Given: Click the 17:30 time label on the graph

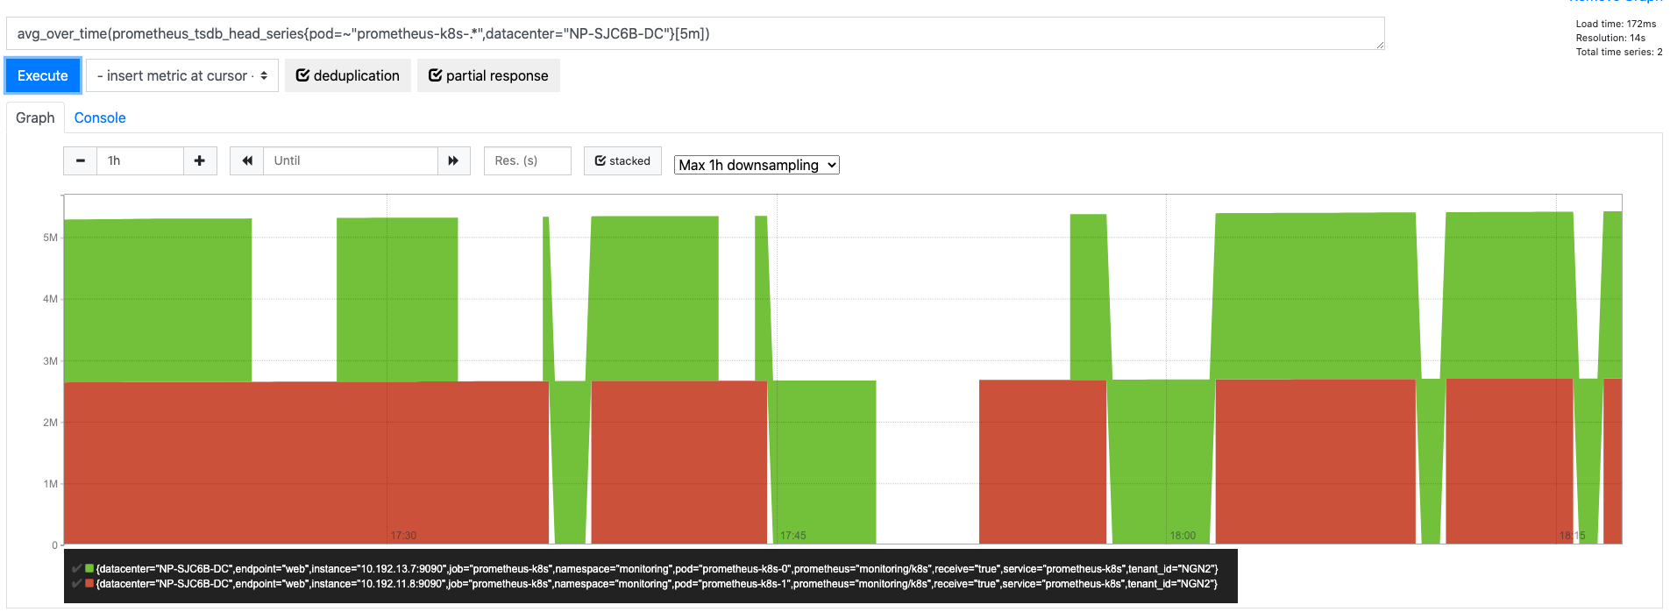Looking at the screenshot, I should click(x=403, y=536).
